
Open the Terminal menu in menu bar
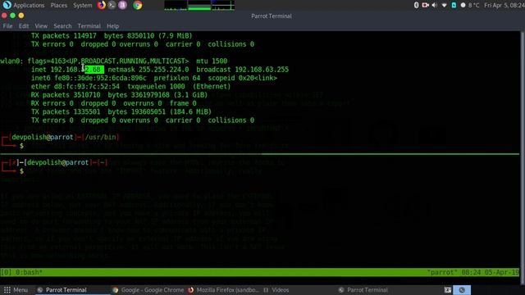[89, 25]
